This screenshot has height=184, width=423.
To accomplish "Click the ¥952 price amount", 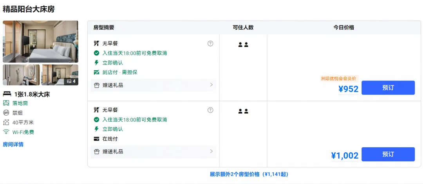I will tap(348, 89).
